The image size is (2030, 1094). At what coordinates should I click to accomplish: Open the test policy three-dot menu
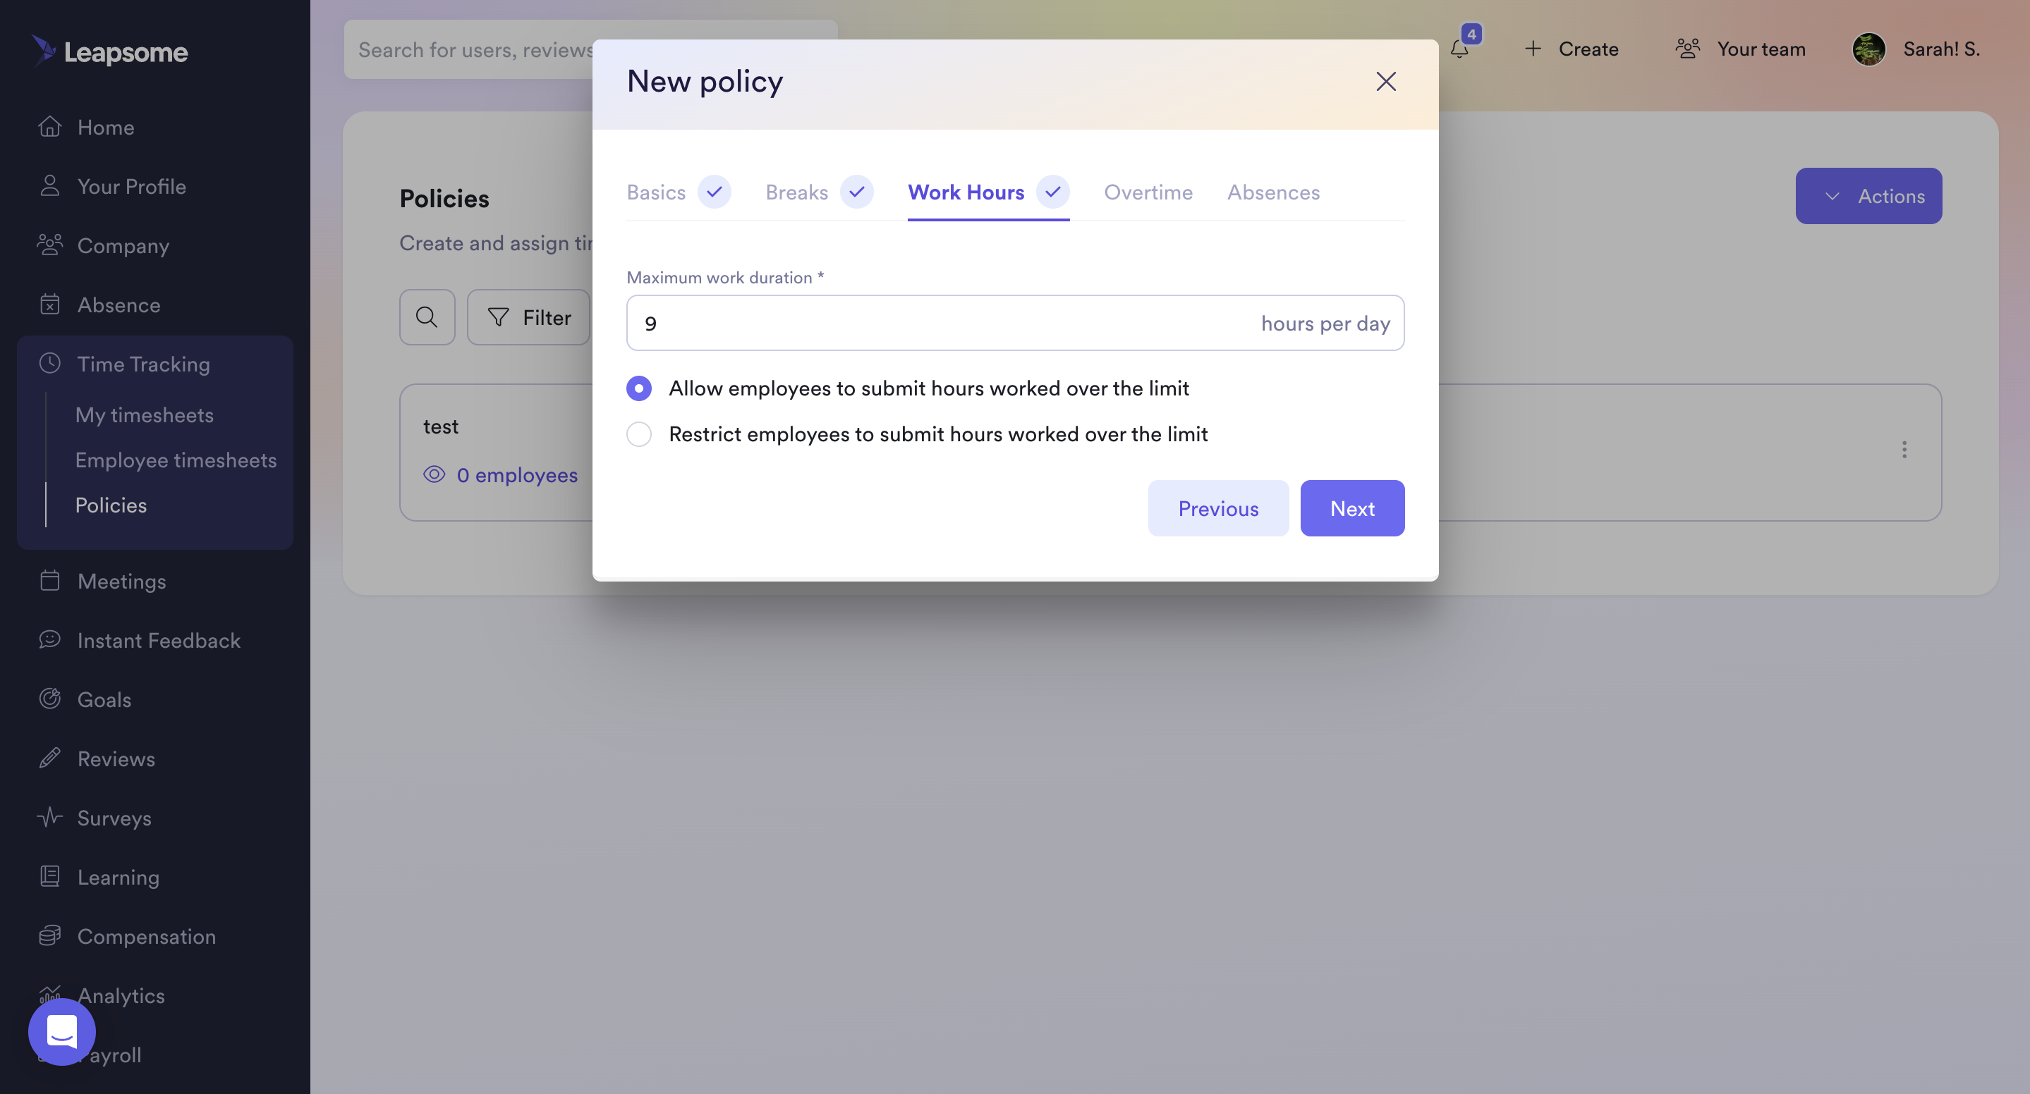1904,450
